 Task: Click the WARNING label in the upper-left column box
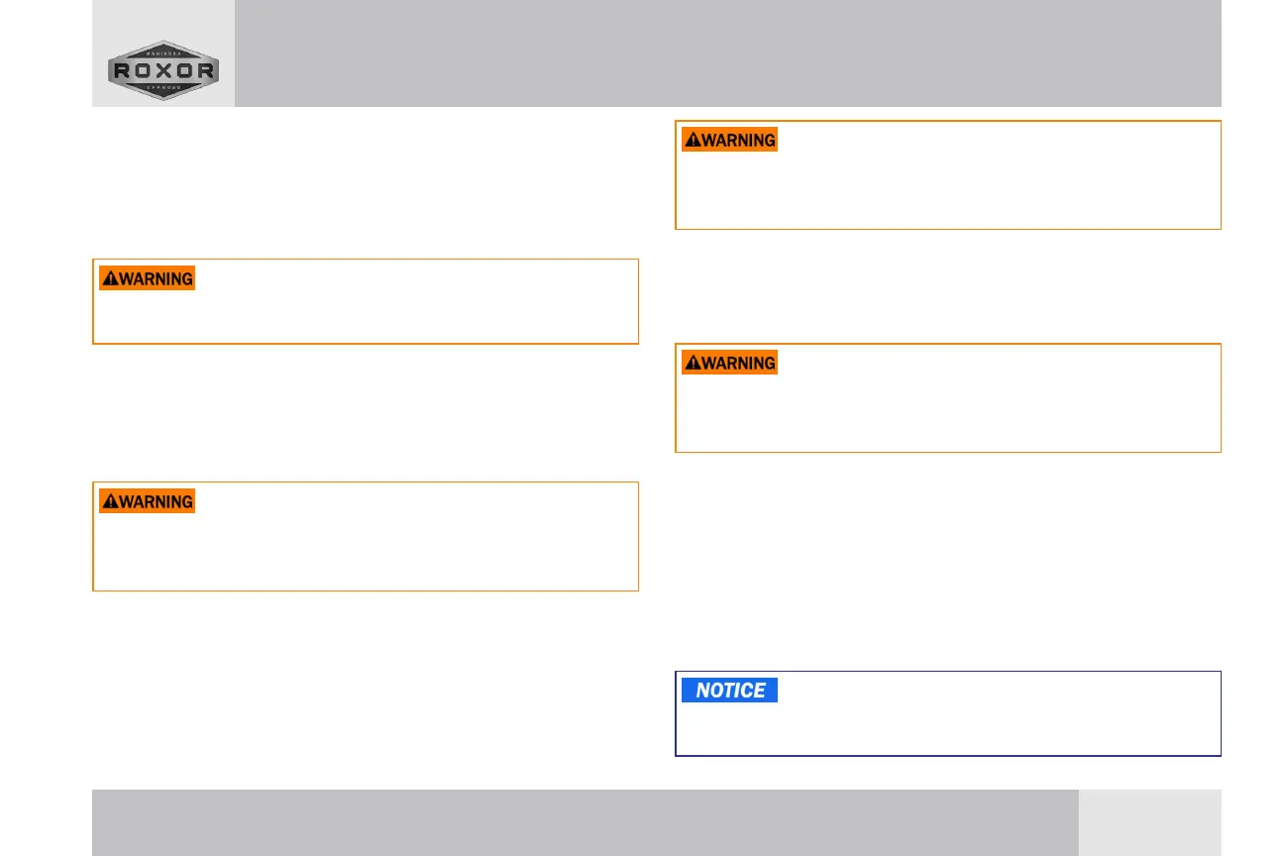click(x=148, y=278)
